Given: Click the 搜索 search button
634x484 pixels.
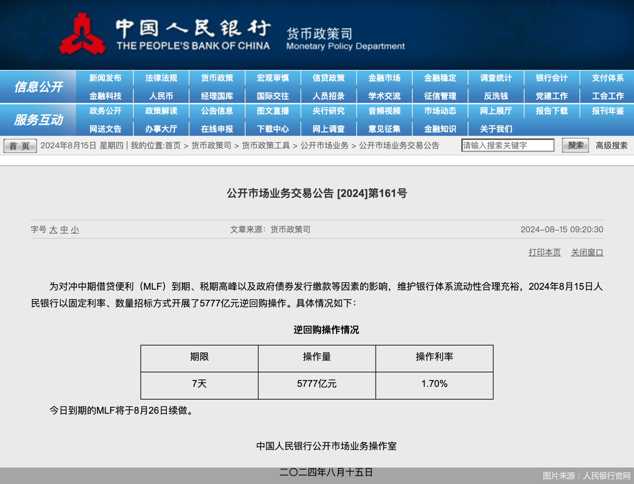Looking at the screenshot, I should [x=575, y=145].
